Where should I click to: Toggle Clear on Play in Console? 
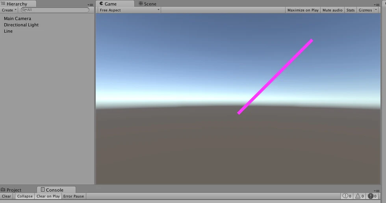click(48, 196)
